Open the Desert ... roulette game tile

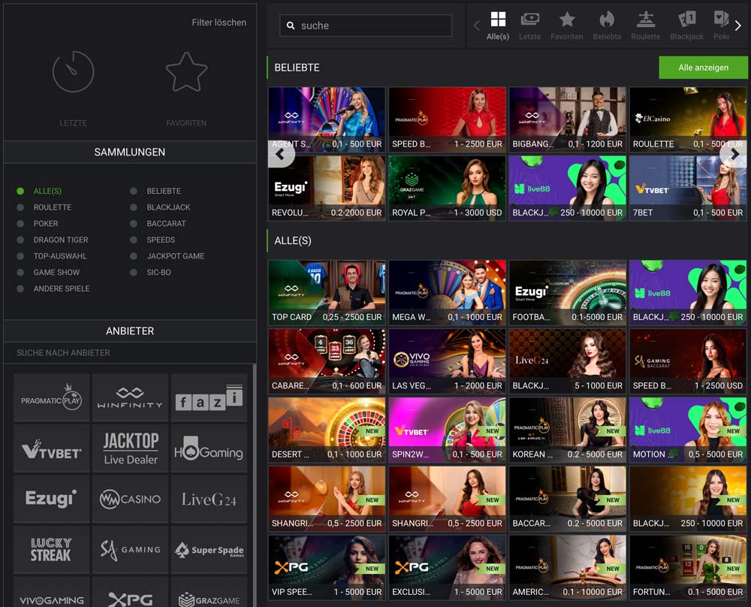[327, 430]
